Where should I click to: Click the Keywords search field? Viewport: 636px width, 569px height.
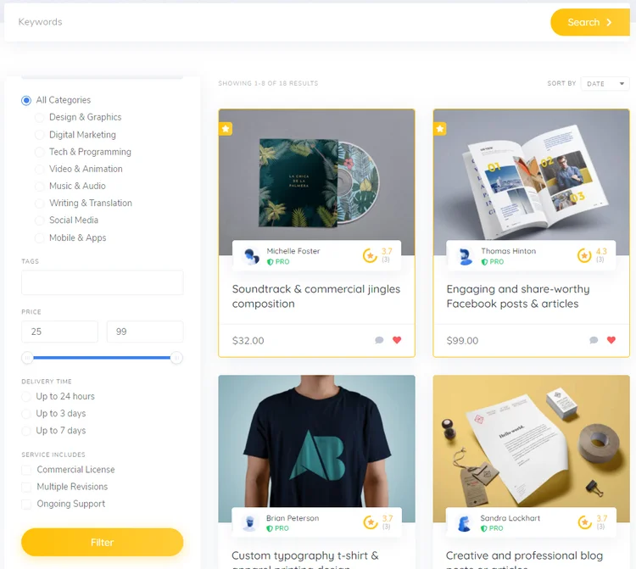click(x=276, y=22)
